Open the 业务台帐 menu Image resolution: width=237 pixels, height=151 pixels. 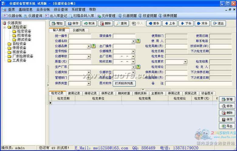click(43, 9)
